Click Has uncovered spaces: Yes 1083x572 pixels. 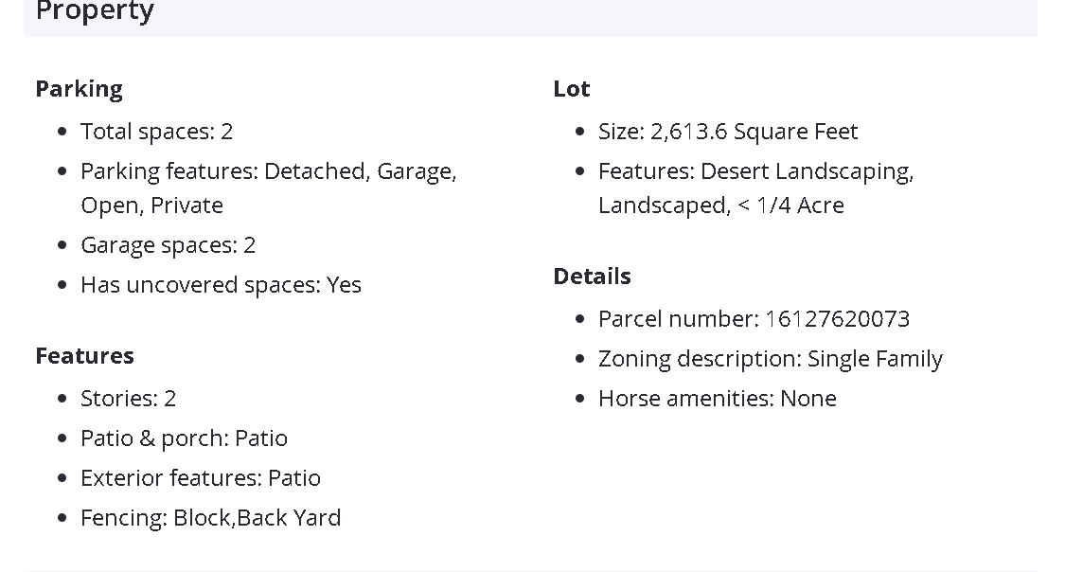click(x=221, y=285)
